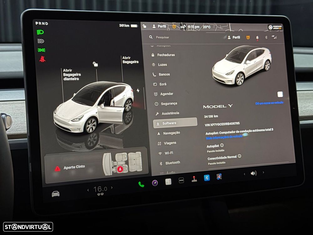Tap the green fog light indicator
The image size is (313, 235).
pos(41,50)
